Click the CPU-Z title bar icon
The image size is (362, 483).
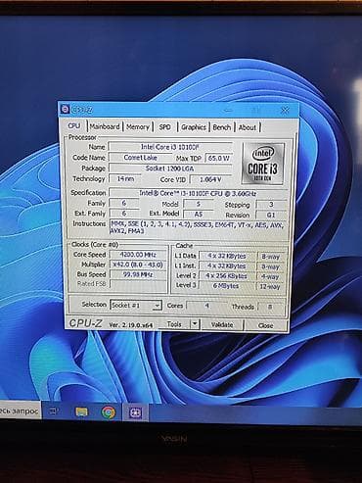66,110
